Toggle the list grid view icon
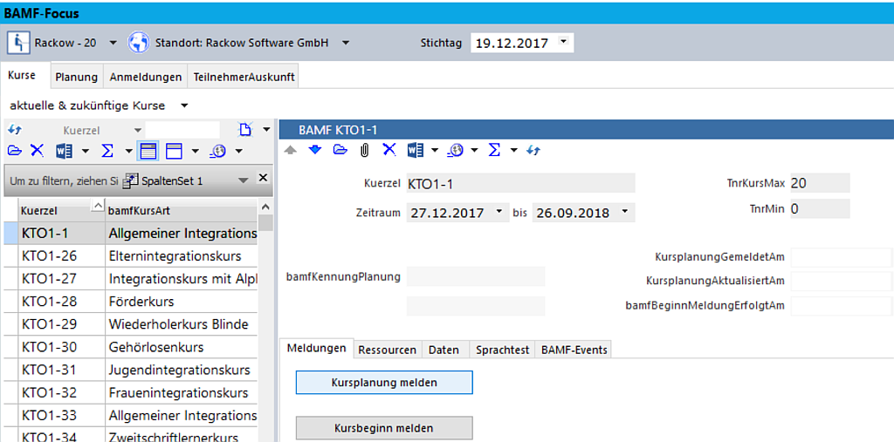 coord(148,151)
